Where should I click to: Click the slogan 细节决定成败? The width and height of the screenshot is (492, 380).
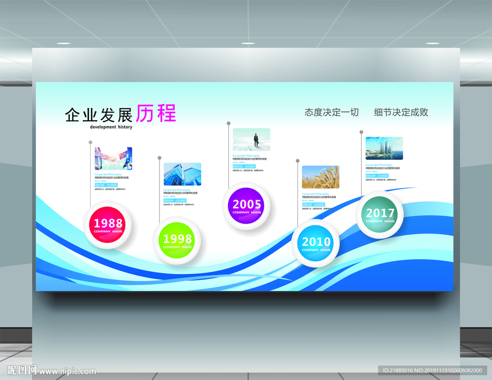coord(401,112)
